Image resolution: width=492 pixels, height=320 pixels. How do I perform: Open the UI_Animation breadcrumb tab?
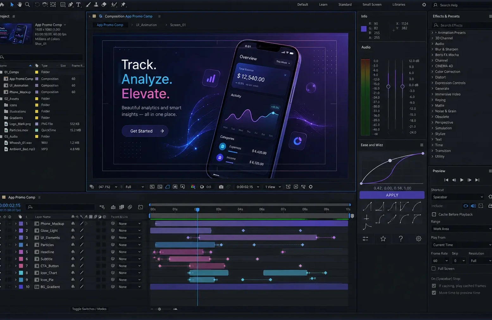coord(146,25)
